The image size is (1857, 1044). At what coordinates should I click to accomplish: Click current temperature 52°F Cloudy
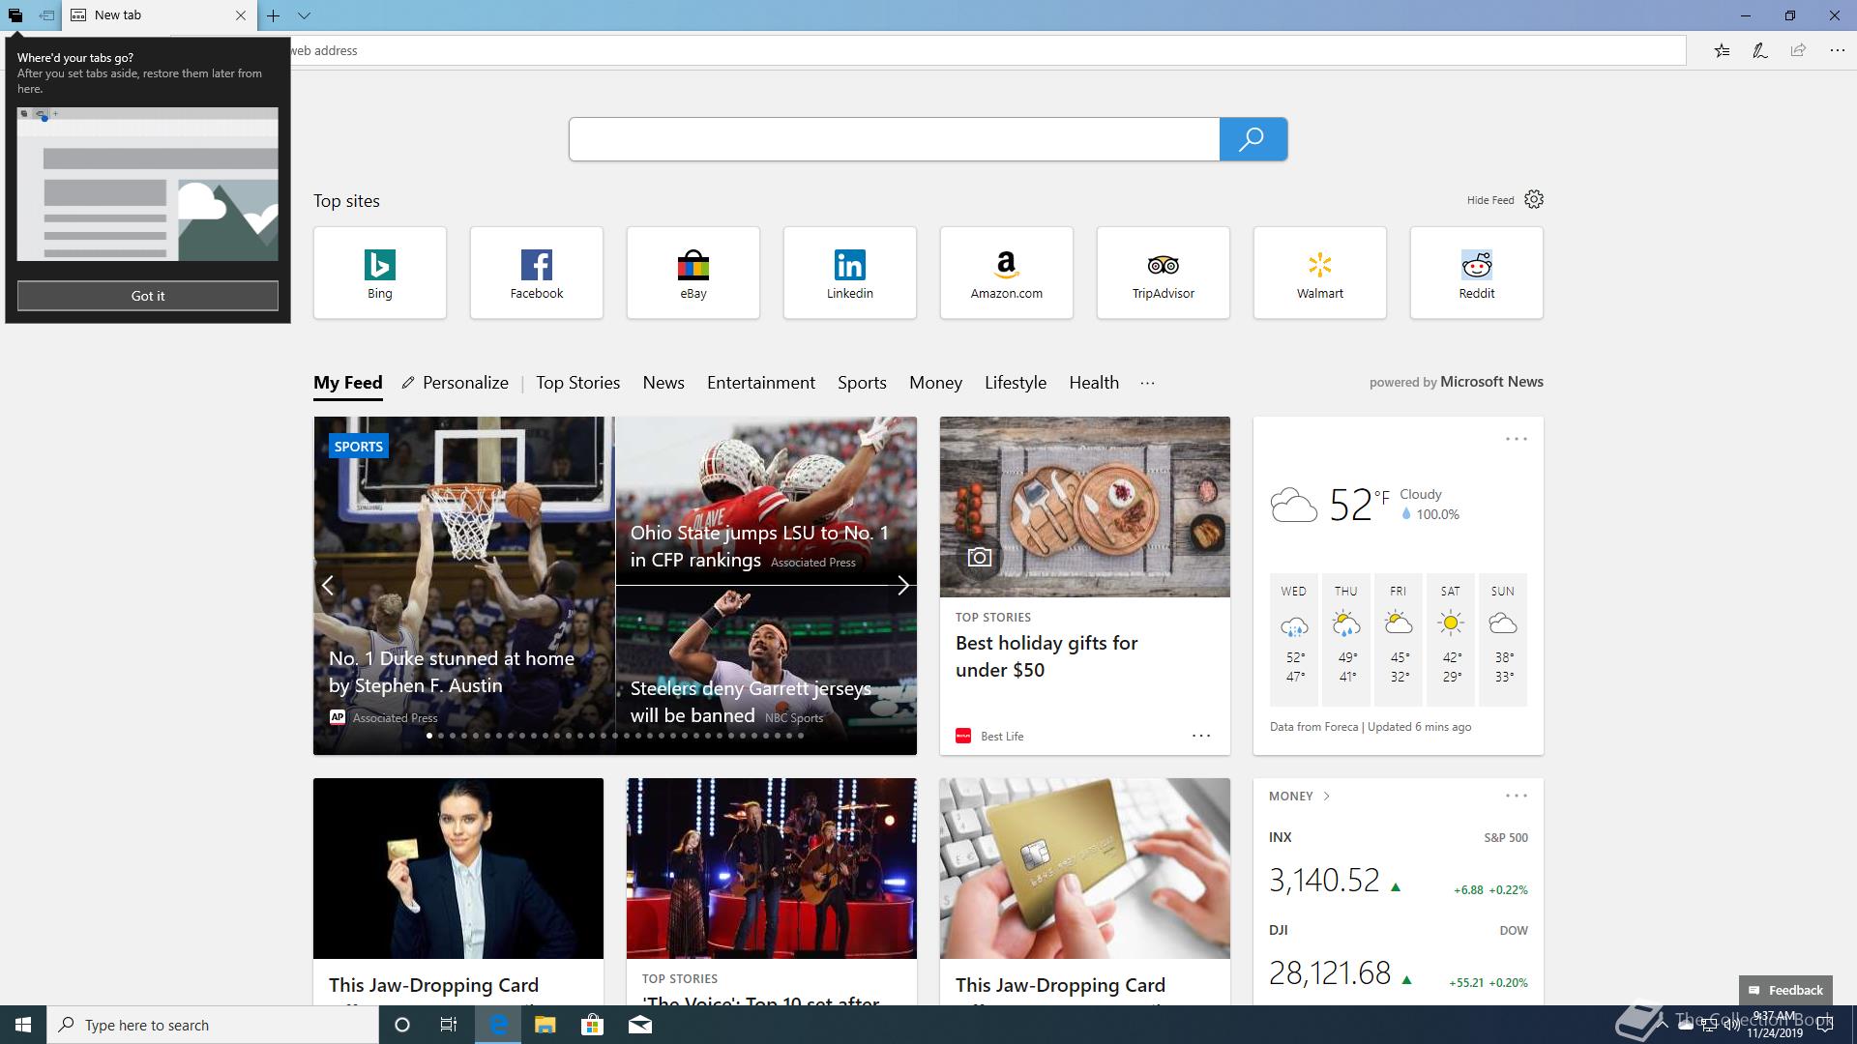click(x=1366, y=504)
